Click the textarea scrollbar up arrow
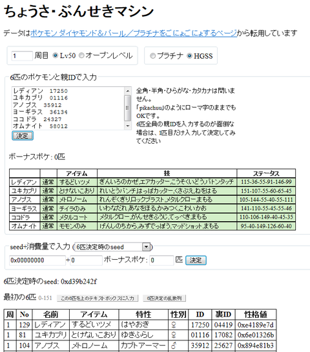The image size is (310, 352). click(x=128, y=91)
